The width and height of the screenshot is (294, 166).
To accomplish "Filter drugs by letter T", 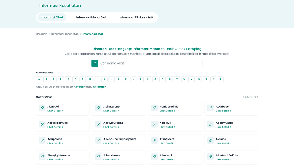I will coord(177,79).
